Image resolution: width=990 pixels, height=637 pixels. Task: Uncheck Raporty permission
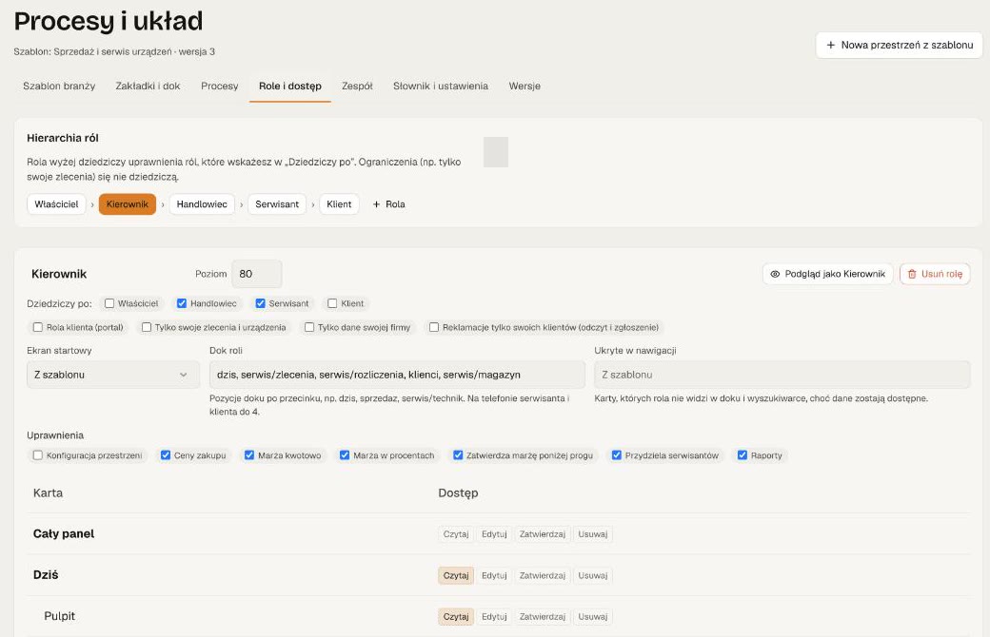pyautogui.click(x=742, y=455)
